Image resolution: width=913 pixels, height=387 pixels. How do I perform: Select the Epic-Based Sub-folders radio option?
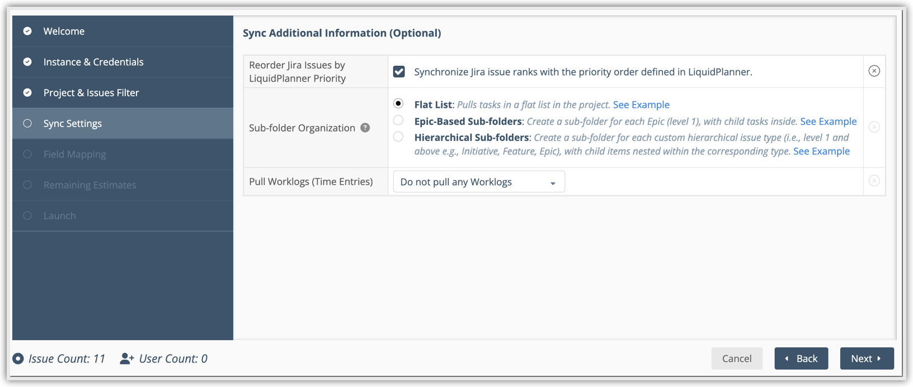point(398,120)
